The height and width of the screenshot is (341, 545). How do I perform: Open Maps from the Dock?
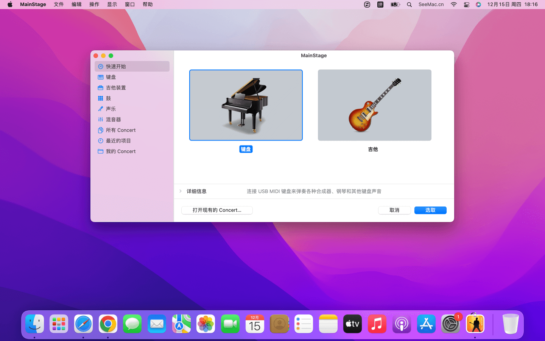coord(181,324)
